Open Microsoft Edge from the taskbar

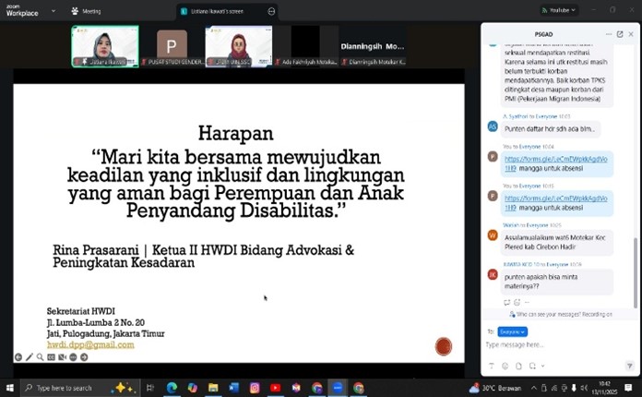(x=172, y=388)
